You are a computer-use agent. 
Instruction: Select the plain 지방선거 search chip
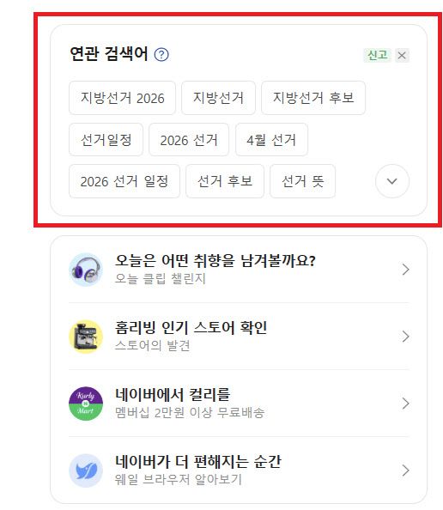(x=218, y=98)
